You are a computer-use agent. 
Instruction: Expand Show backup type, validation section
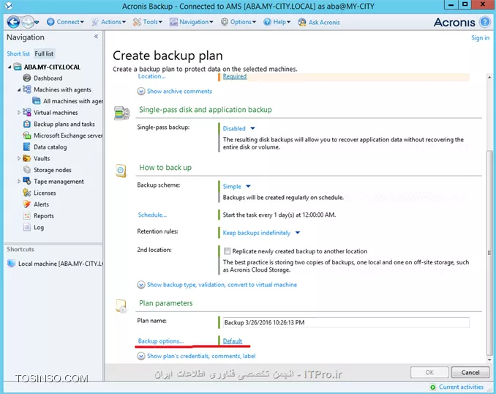(217, 285)
